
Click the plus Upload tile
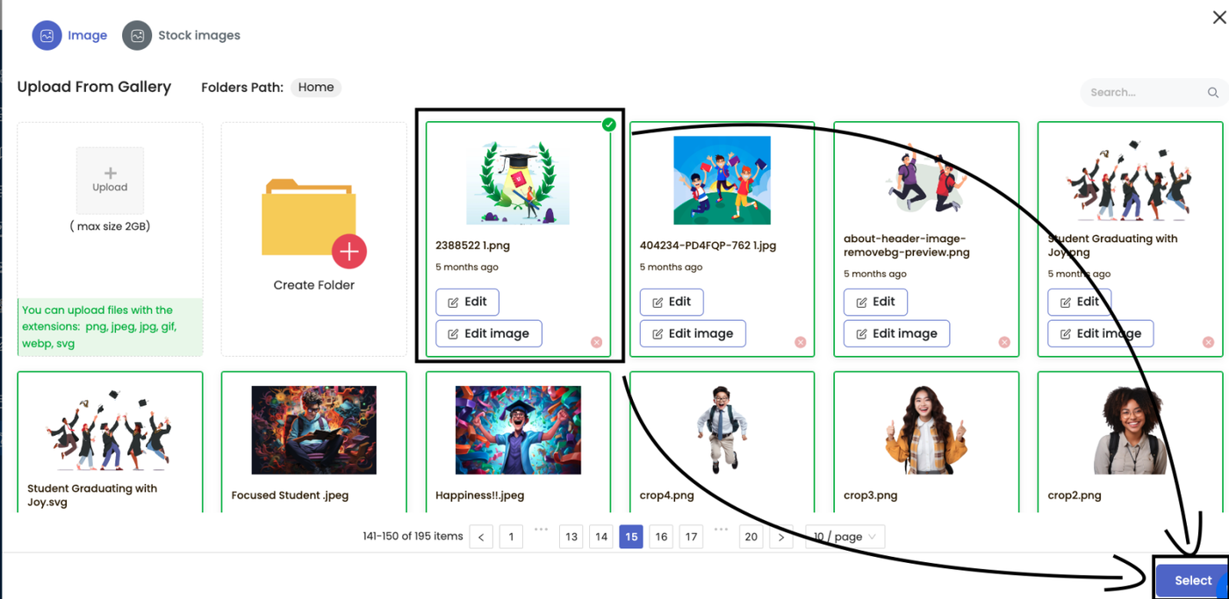coord(110,181)
